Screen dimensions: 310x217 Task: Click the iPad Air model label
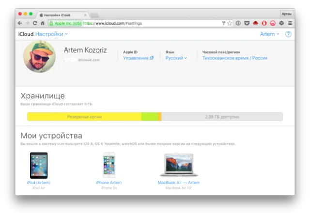(x=39, y=188)
